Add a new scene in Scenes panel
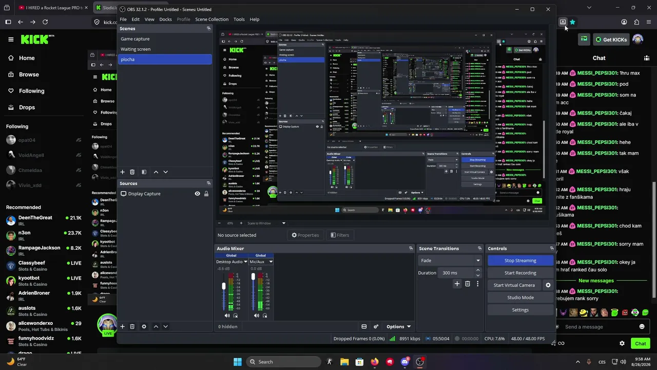Viewport: 657px width, 370px height. click(122, 172)
